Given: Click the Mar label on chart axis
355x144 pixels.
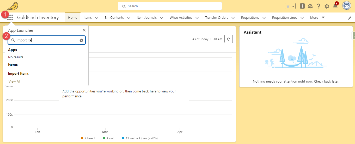Looking at the screenshot, I should click(105, 132).
